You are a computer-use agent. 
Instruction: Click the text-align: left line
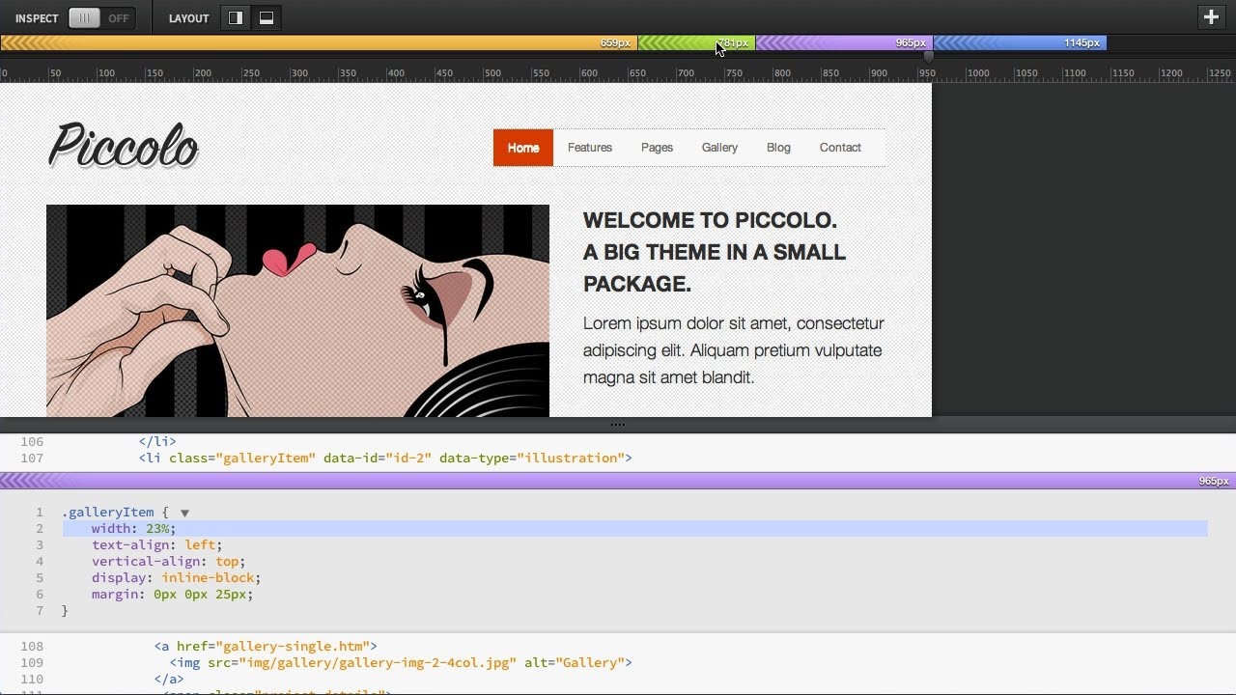click(156, 545)
